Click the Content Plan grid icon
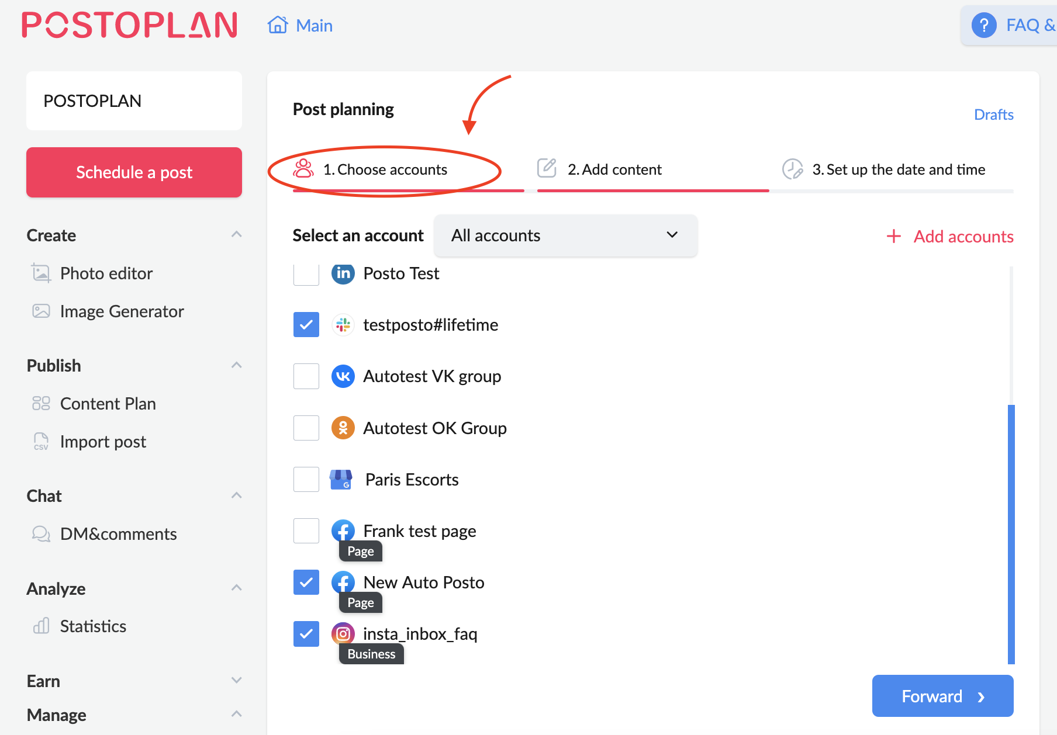The height and width of the screenshot is (735, 1057). [x=41, y=404]
